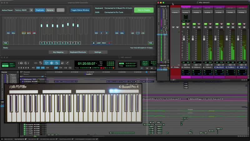Solo the 40 FXStm5.1 mixer channel
The height and width of the screenshot is (141, 250).
click(206, 27)
